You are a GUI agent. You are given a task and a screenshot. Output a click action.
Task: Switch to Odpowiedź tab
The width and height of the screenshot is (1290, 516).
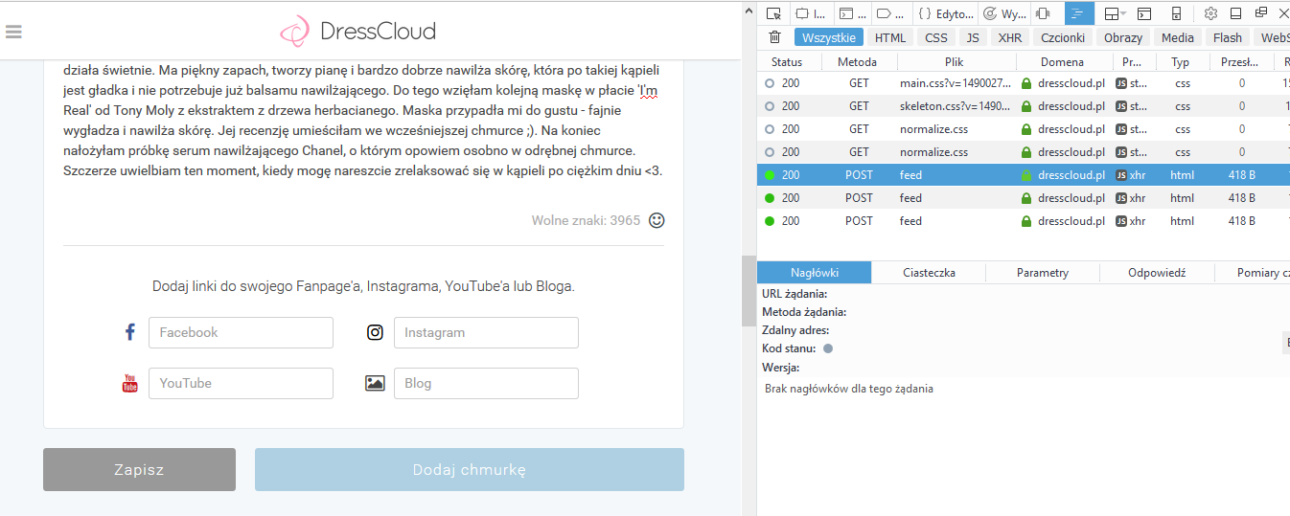[x=1157, y=273]
